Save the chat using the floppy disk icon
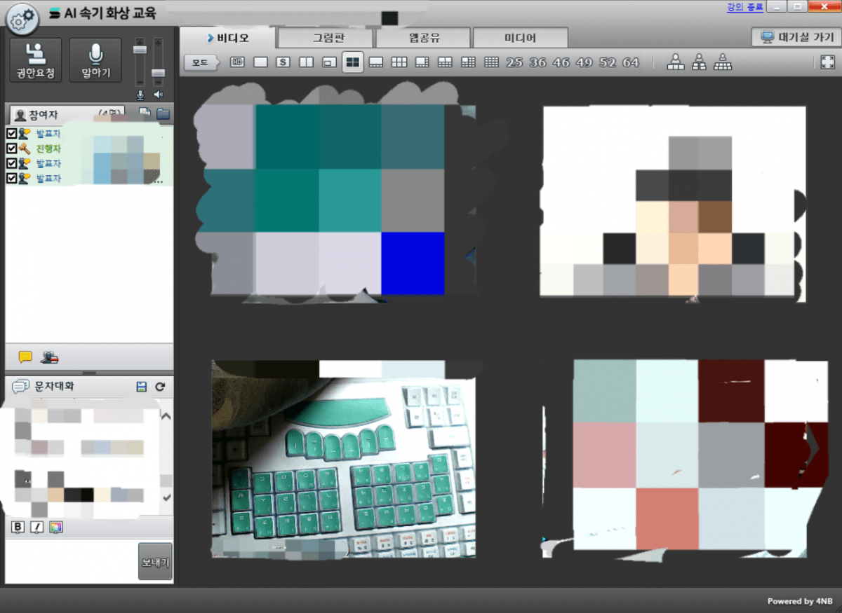Screen dimensions: 842x613 tap(141, 387)
